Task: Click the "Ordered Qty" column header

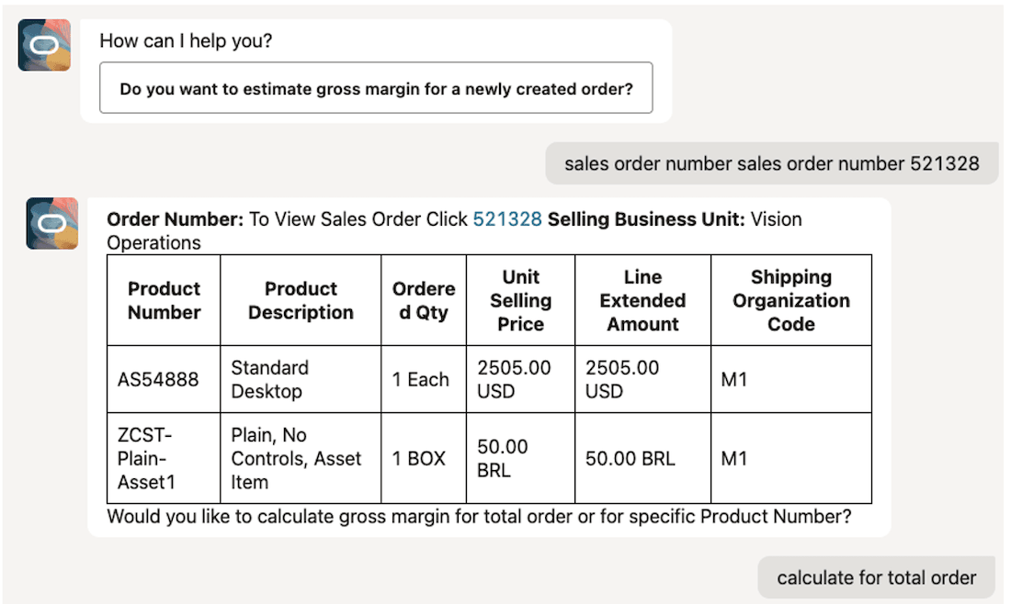Action: click(x=424, y=300)
